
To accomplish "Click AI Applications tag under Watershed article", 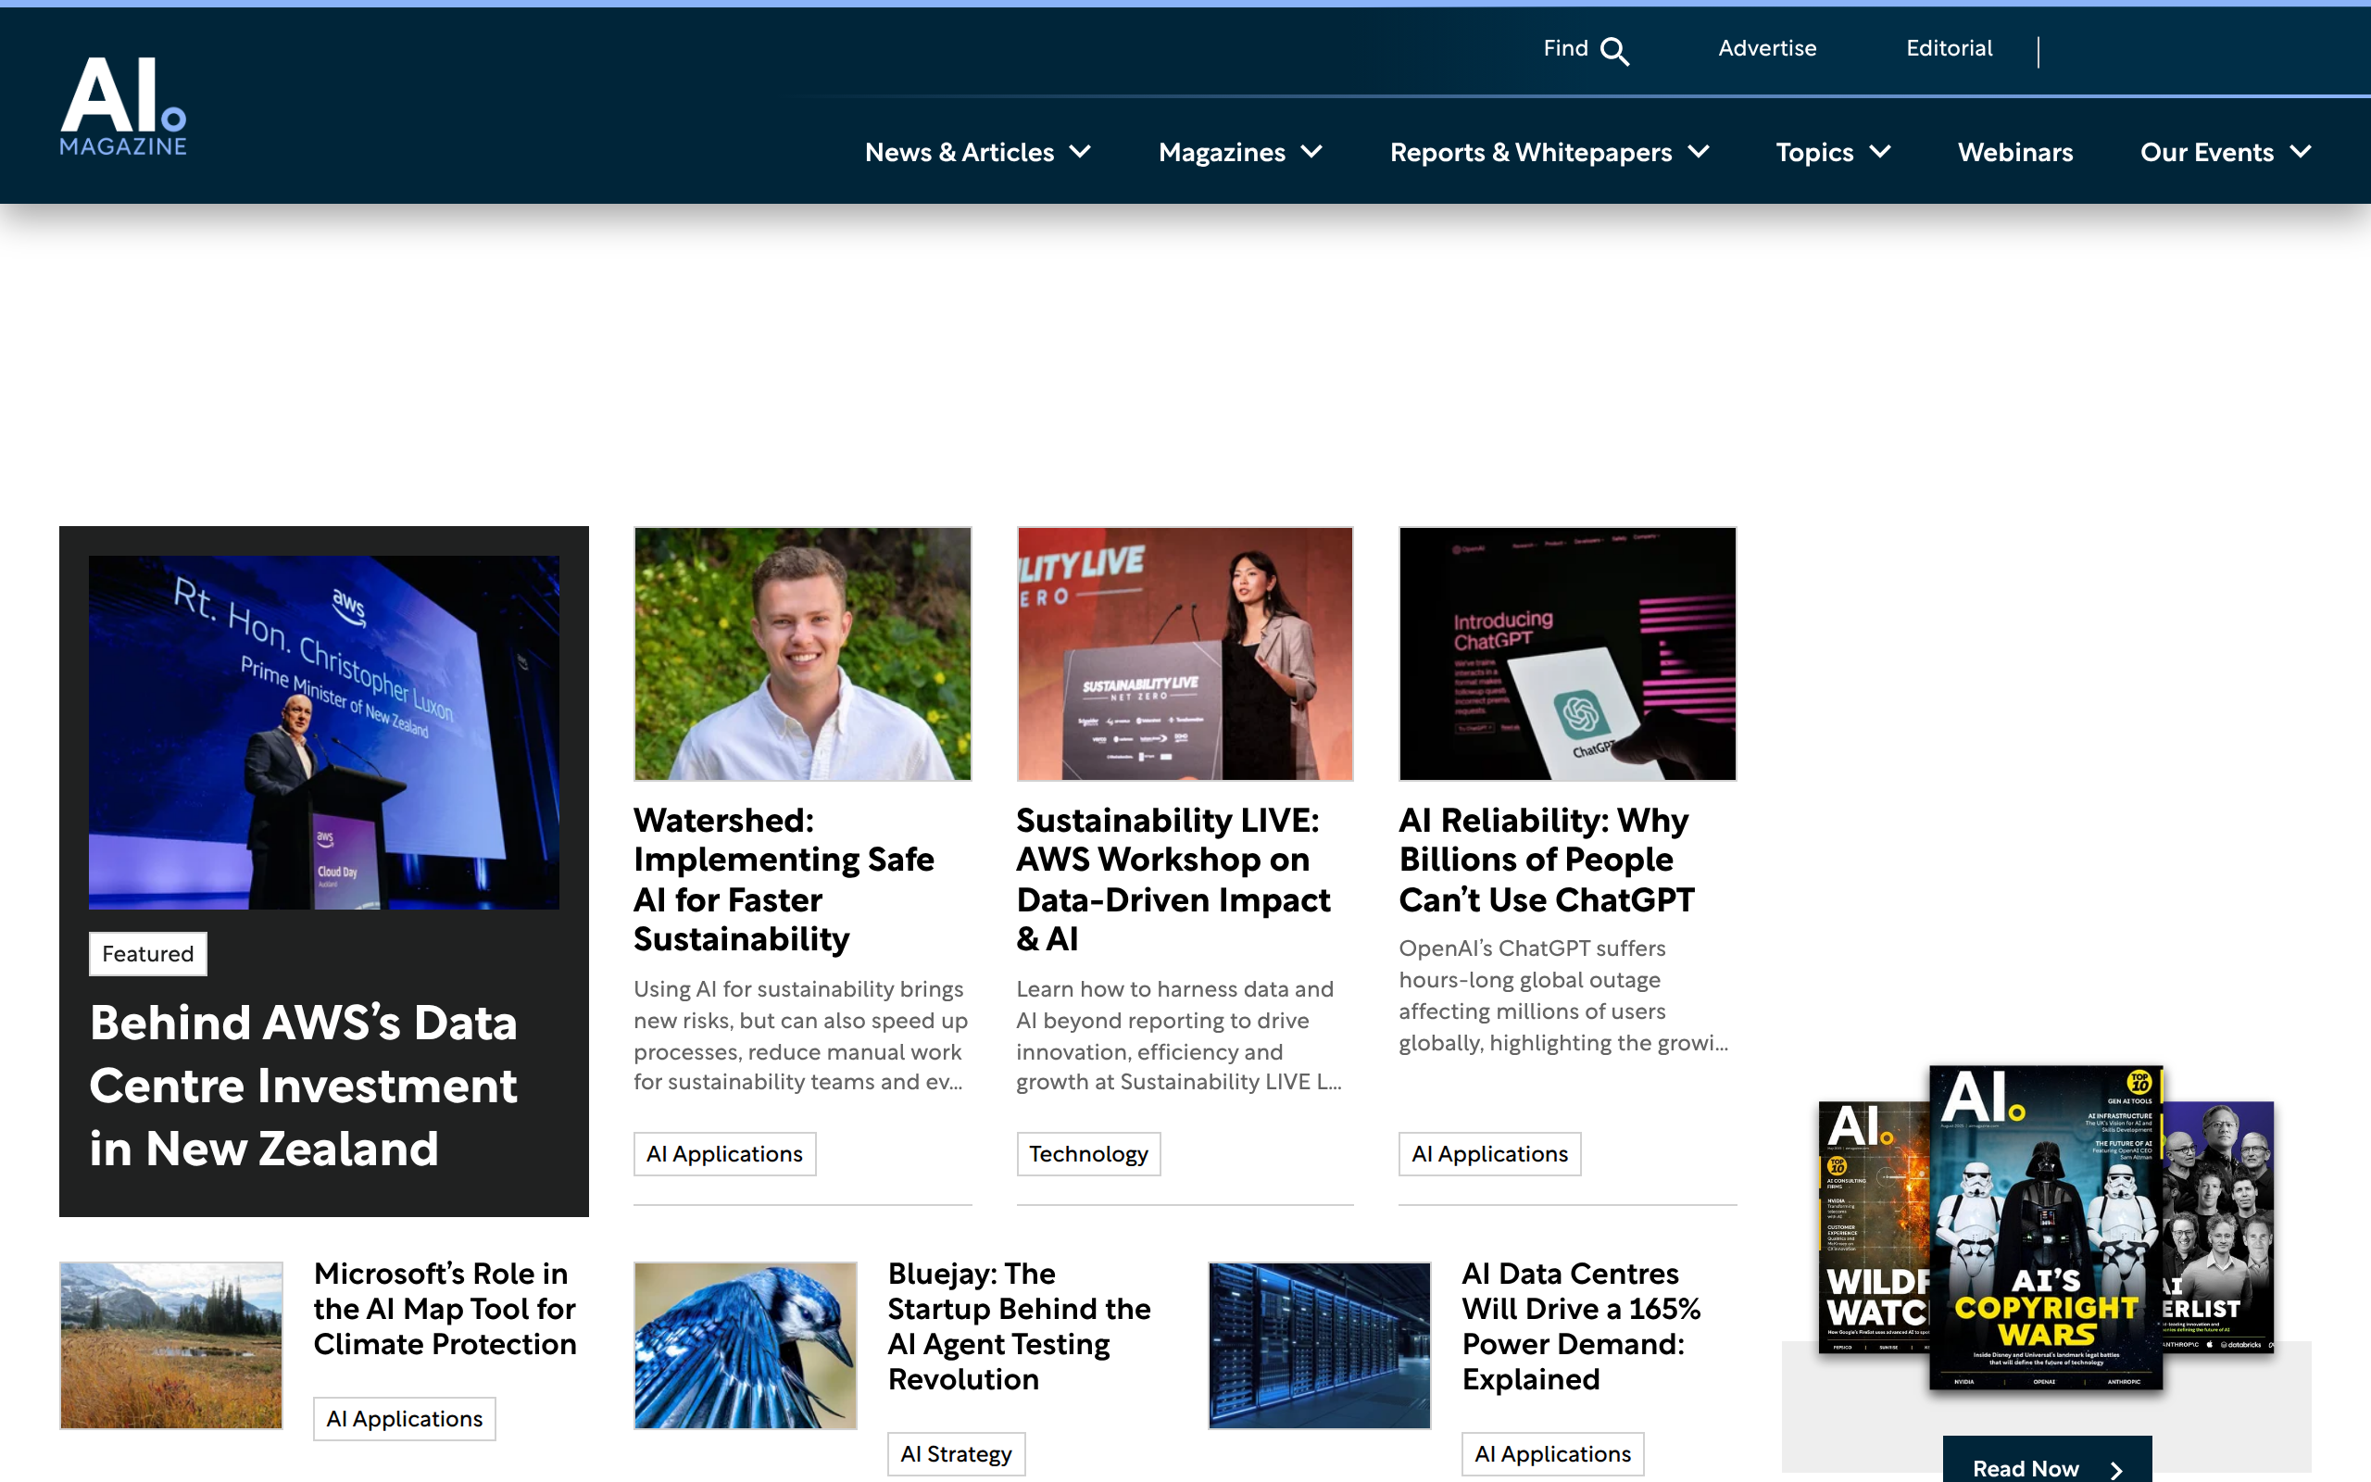I will [725, 1154].
